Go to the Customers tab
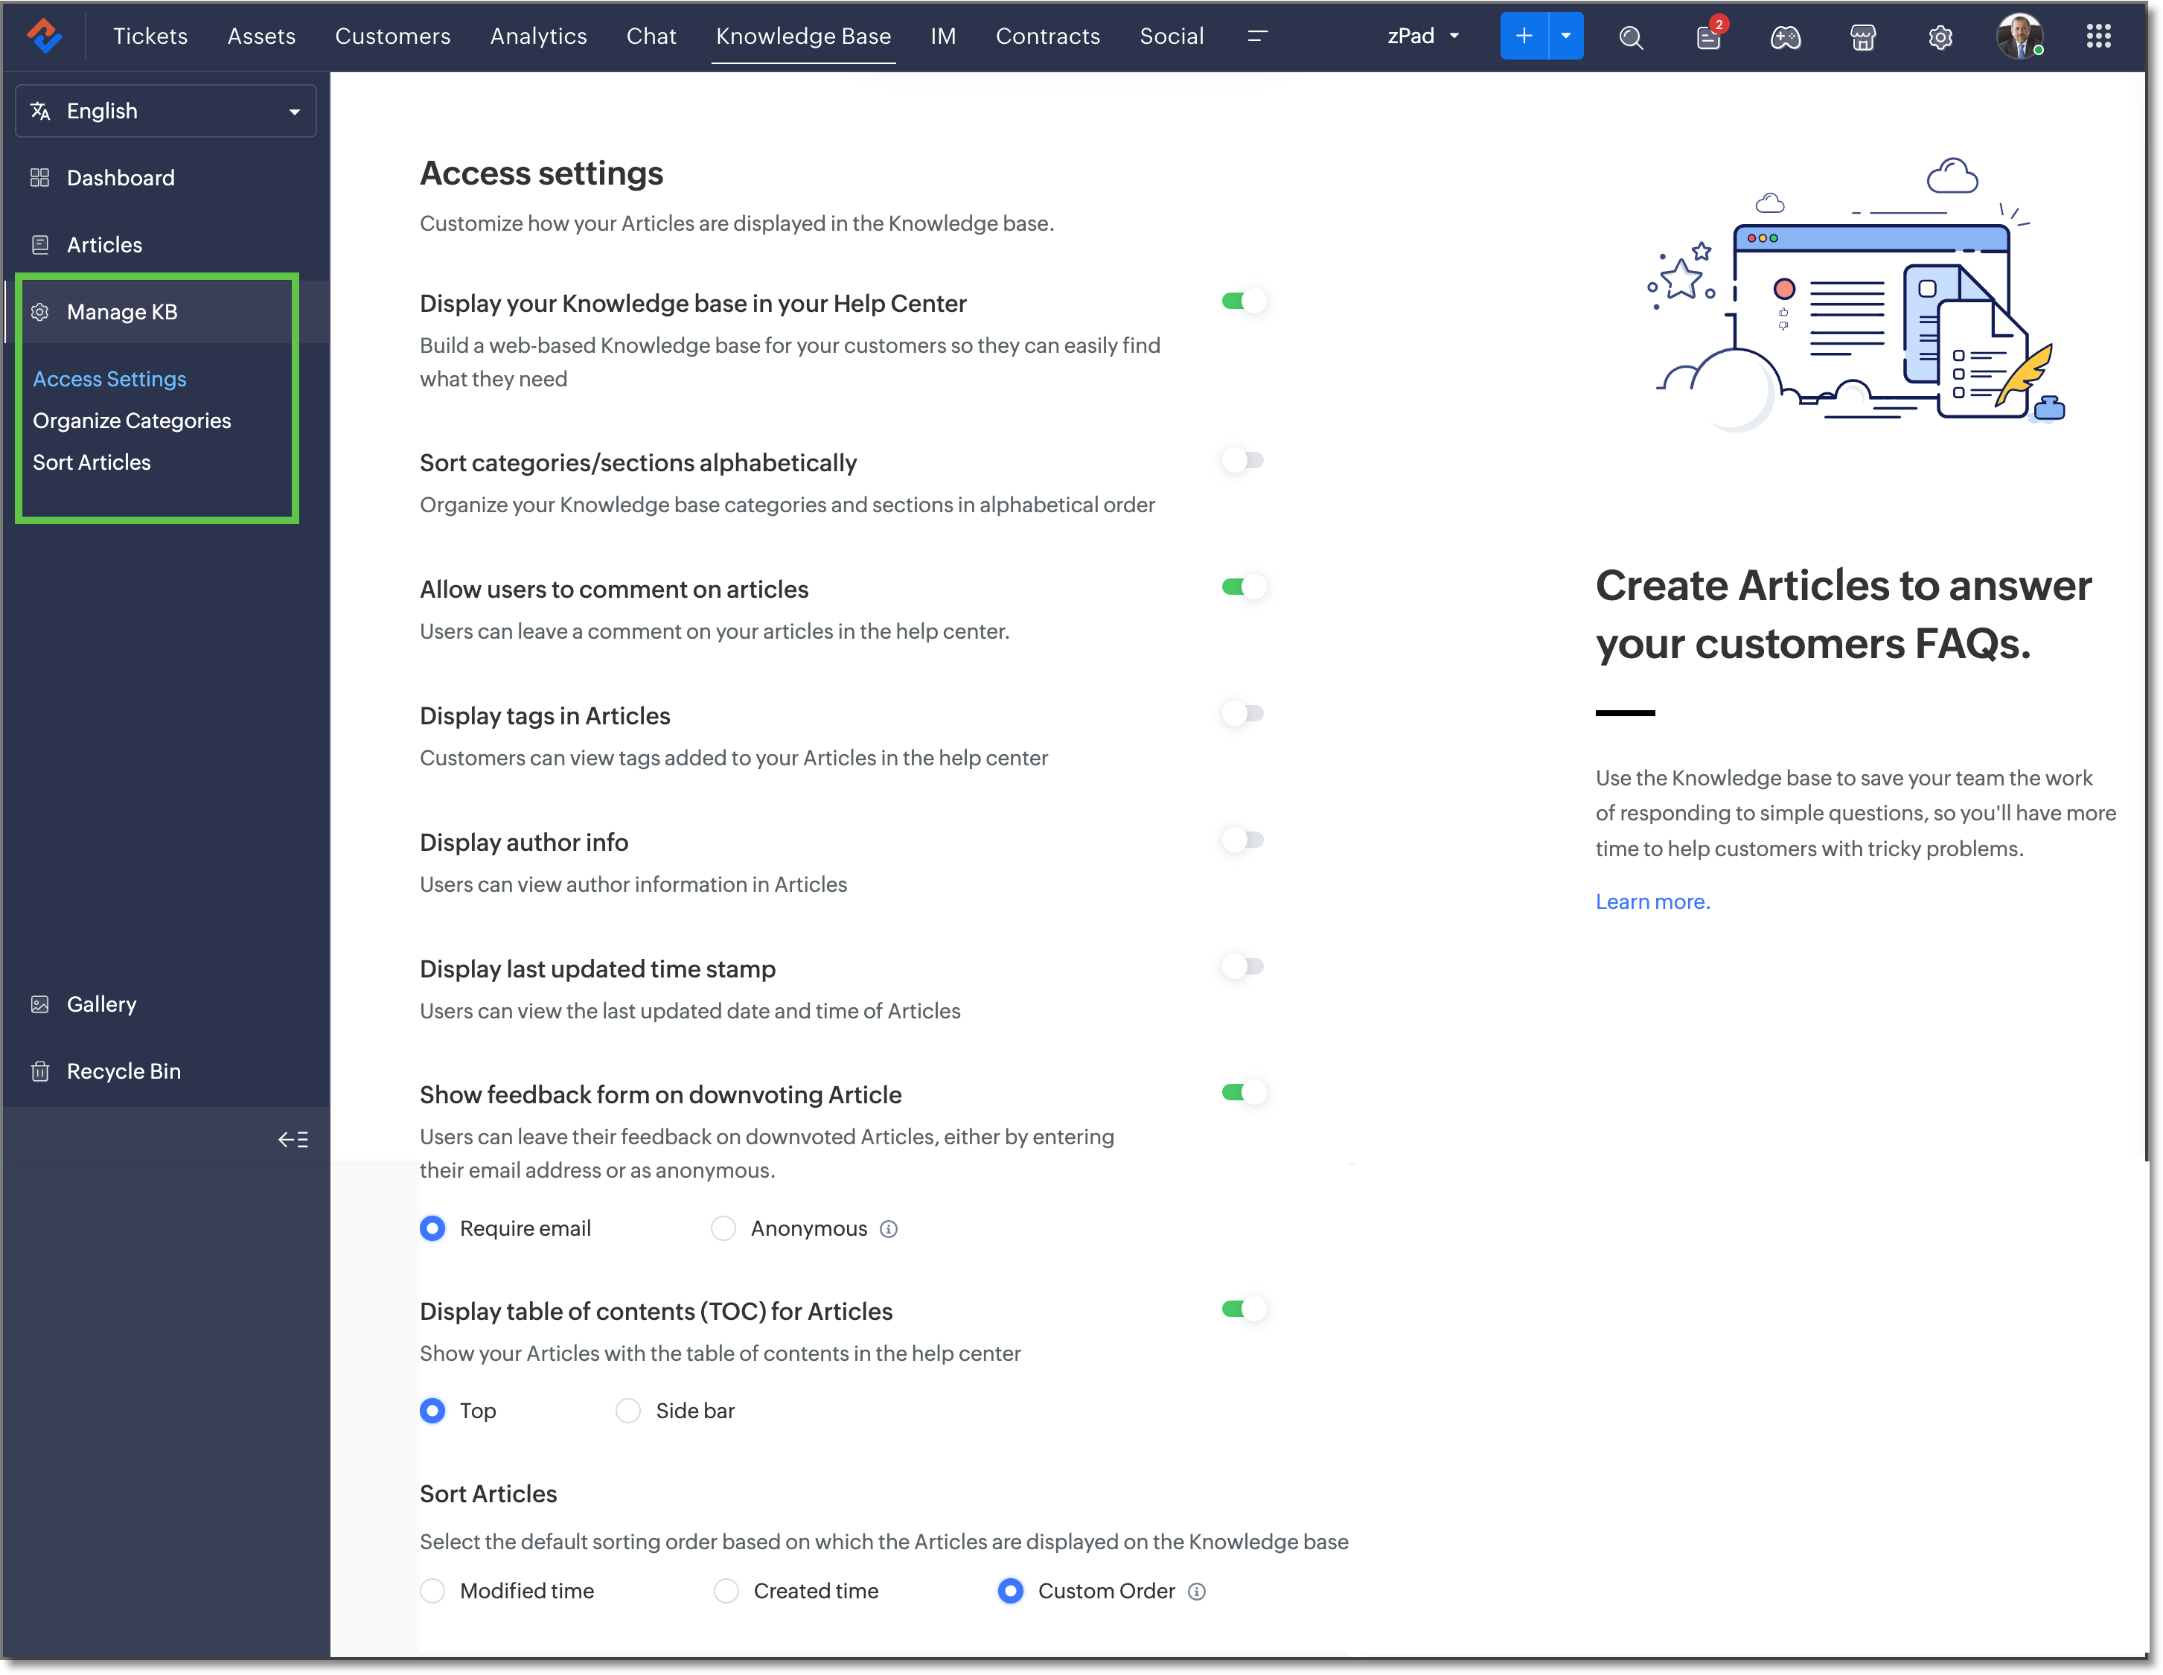Image resolution: width=2163 pixels, height=1675 pixels. click(393, 36)
